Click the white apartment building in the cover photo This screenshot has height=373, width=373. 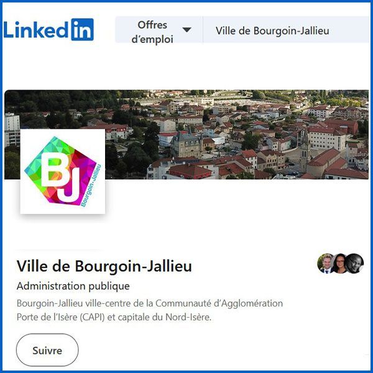pos(12,130)
